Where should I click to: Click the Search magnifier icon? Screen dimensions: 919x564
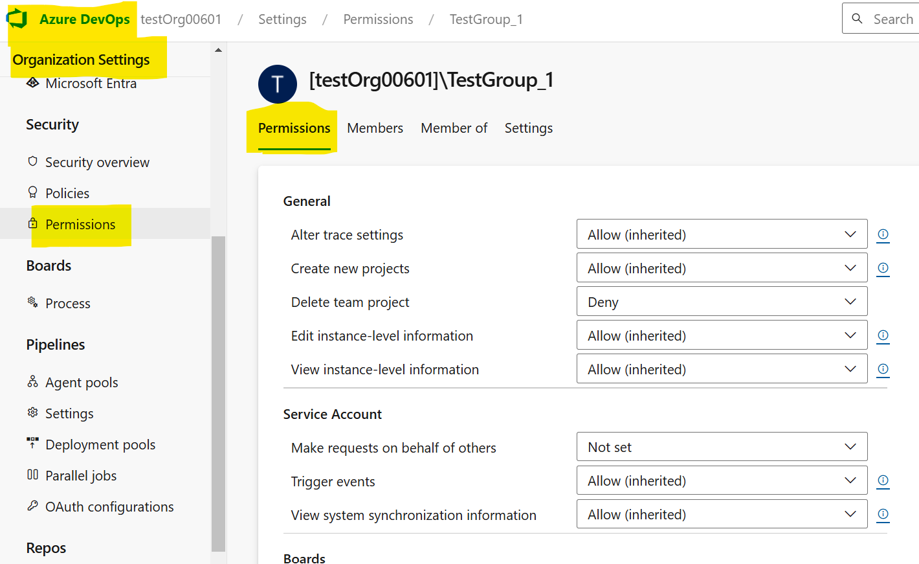click(857, 19)
